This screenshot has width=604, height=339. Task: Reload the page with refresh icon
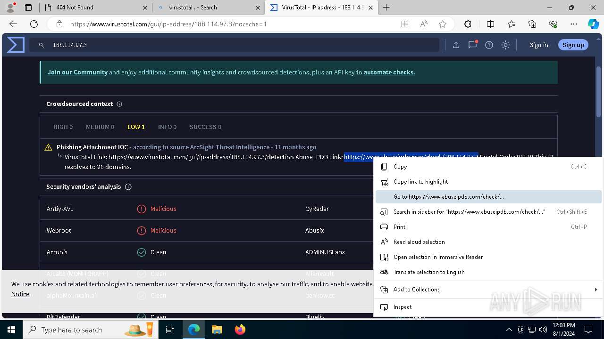tap(34, 24)
